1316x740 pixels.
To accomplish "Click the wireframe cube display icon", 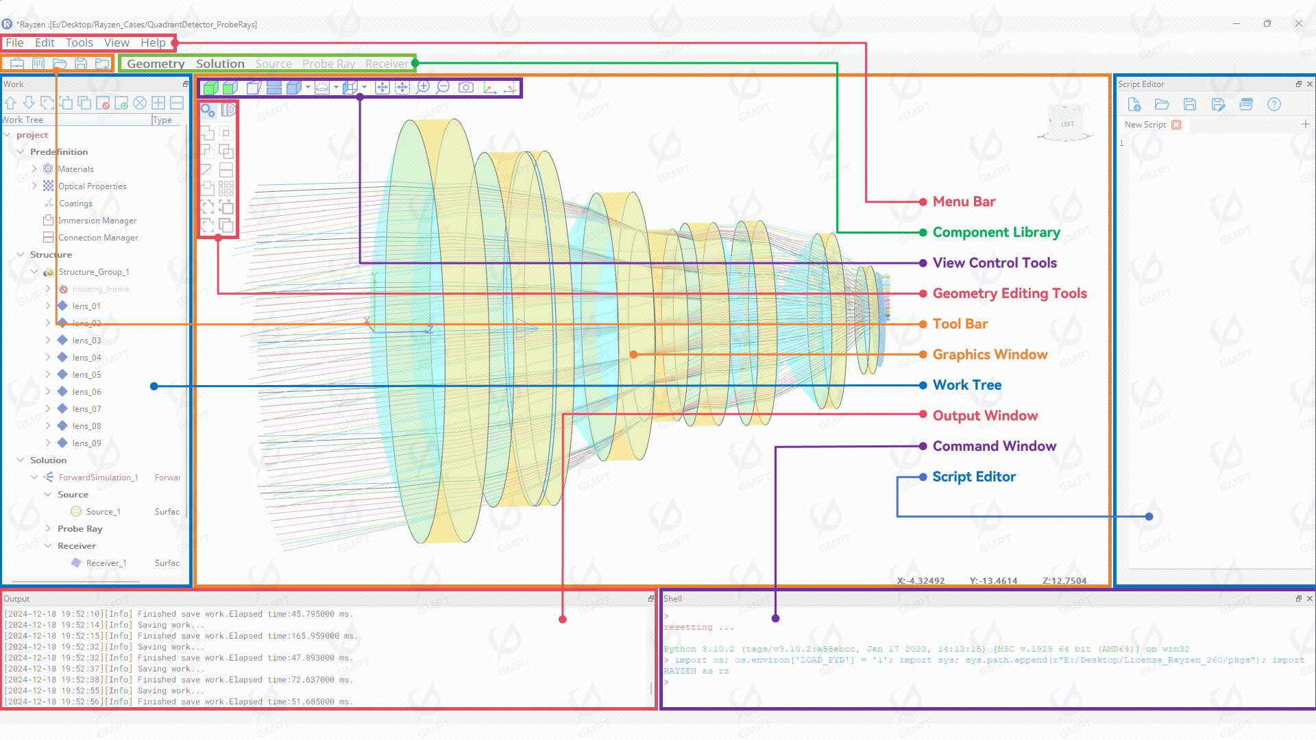I will (x=254, y=87).
